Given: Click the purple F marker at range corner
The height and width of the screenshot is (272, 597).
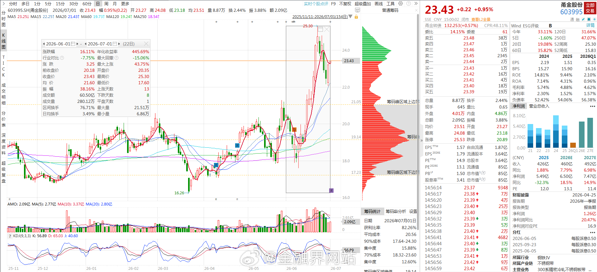Looking at the screenshot, I should pos(331,191).
